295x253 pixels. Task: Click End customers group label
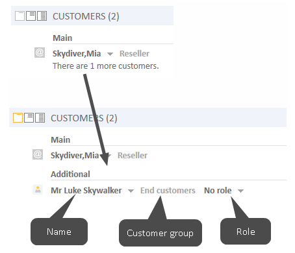tap(168, 191)
